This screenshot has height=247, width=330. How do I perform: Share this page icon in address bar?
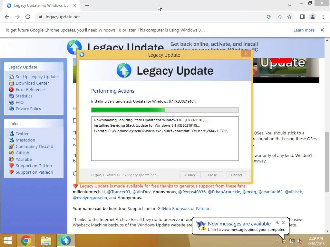(x=279, y=17)
